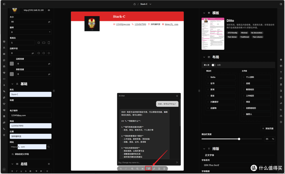Select horizontal aspect ratio option
285x174 pixels.
[x=44, y=43]
